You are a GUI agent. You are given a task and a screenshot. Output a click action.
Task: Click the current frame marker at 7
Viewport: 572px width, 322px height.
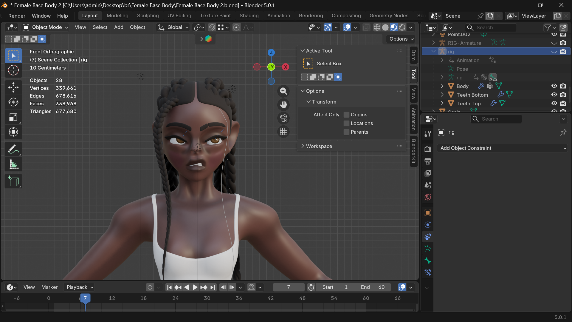click(85, 298)
